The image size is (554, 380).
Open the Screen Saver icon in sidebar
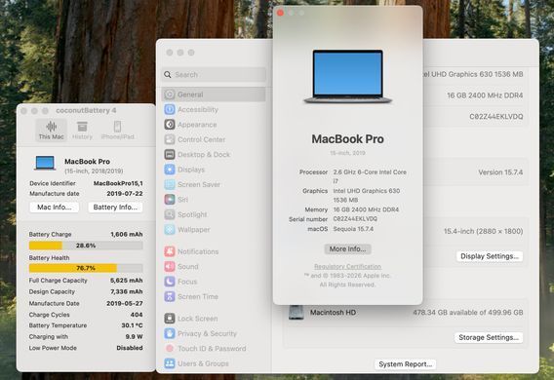tap(170, 184)
